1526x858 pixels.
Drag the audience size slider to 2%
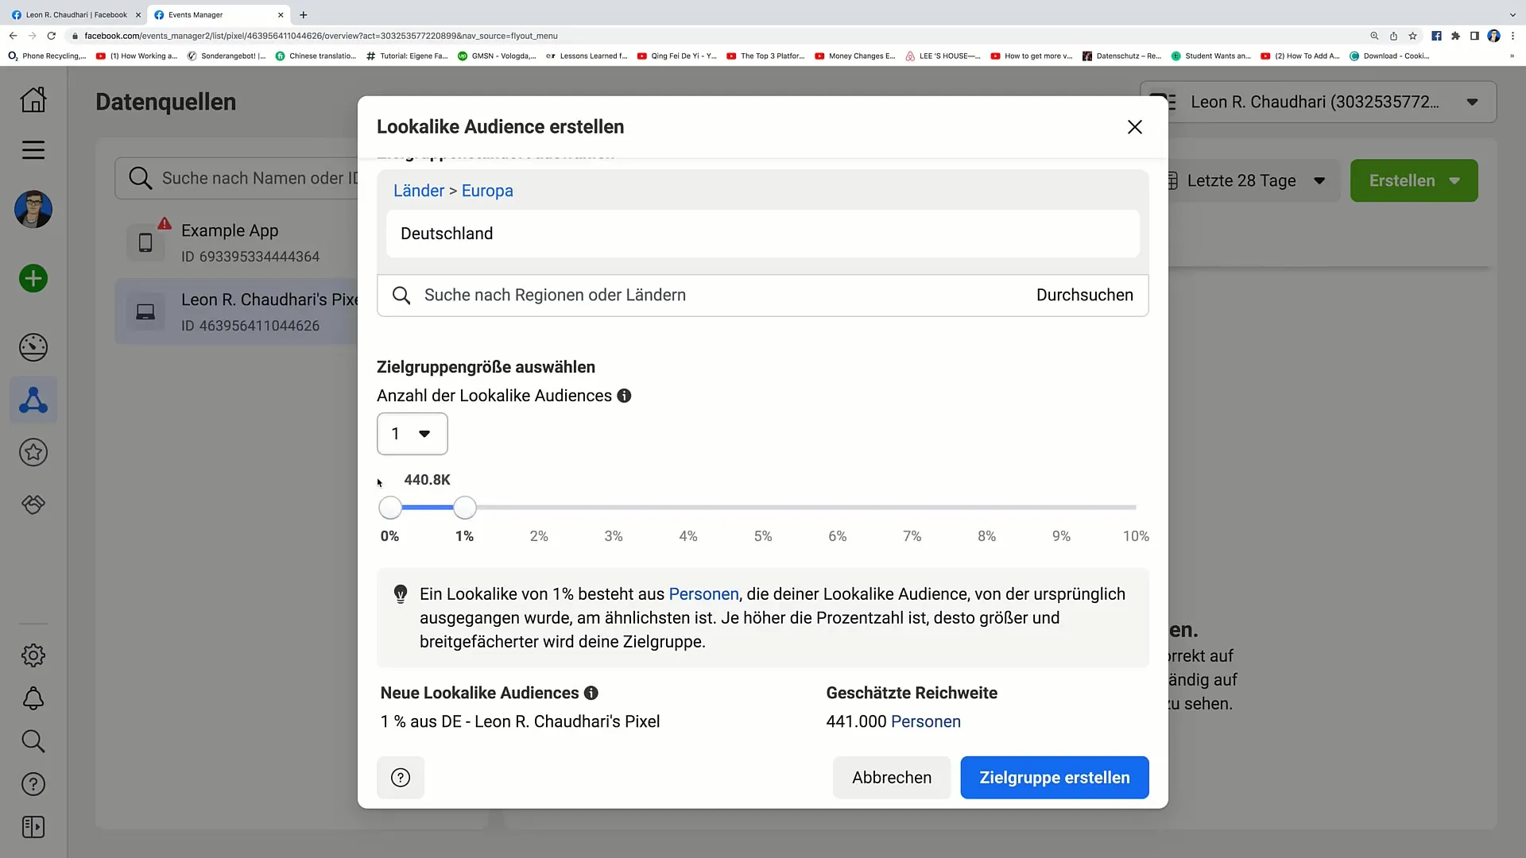coord(539,507)
